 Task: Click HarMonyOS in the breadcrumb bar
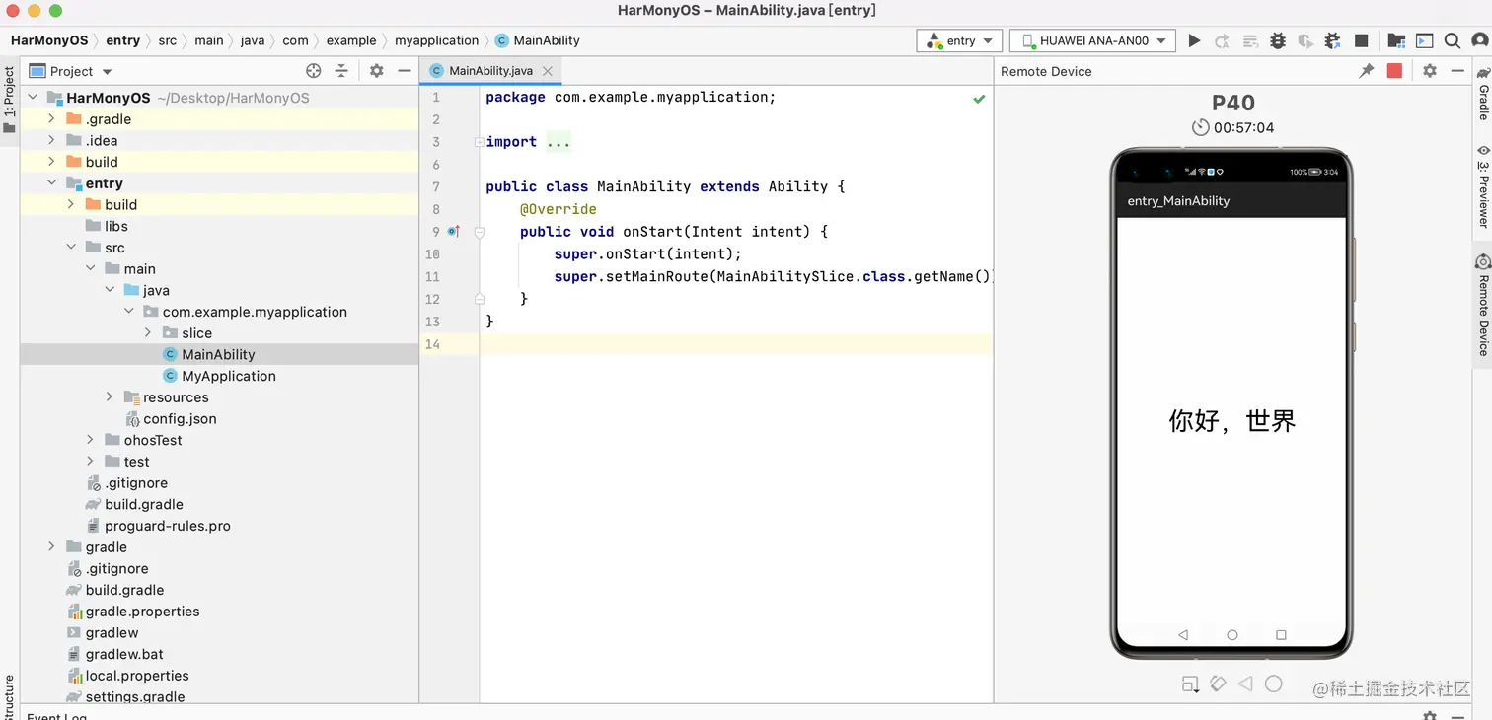[x=49, y=40]
